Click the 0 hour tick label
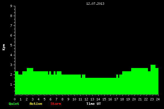164x109 pixels. pyautogui.click(x=15, y=99)
